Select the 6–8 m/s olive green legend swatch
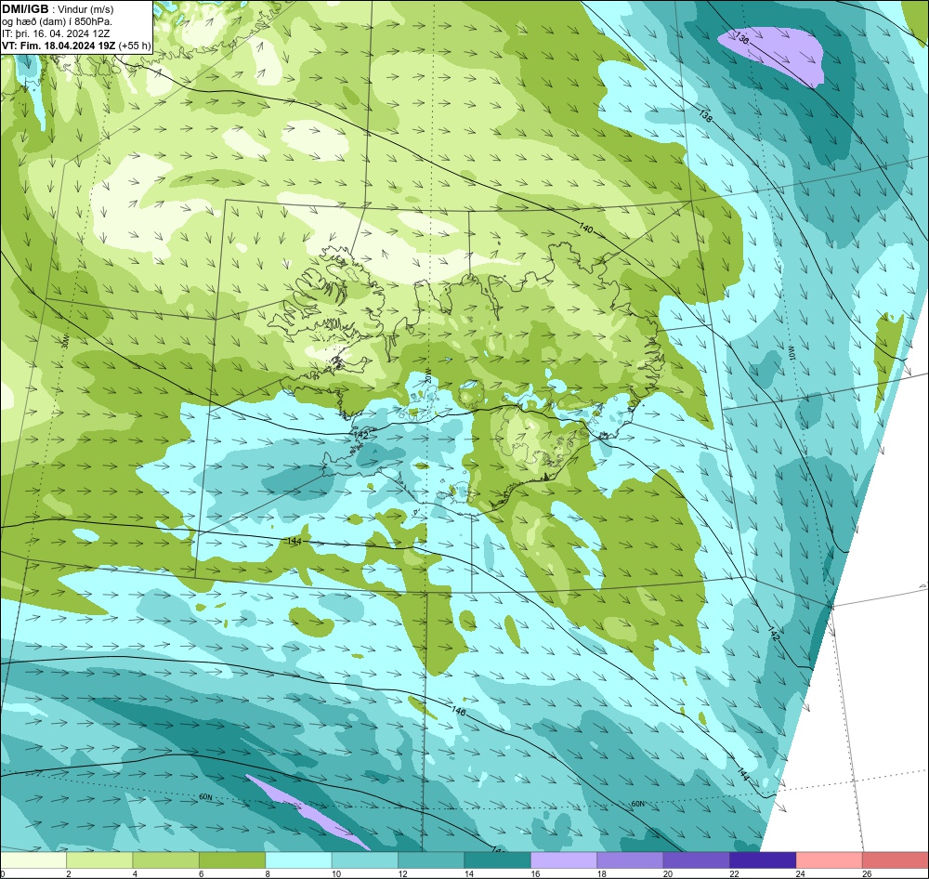The width and height of the screenshot is (929, 879). click(x=232, y=860)
